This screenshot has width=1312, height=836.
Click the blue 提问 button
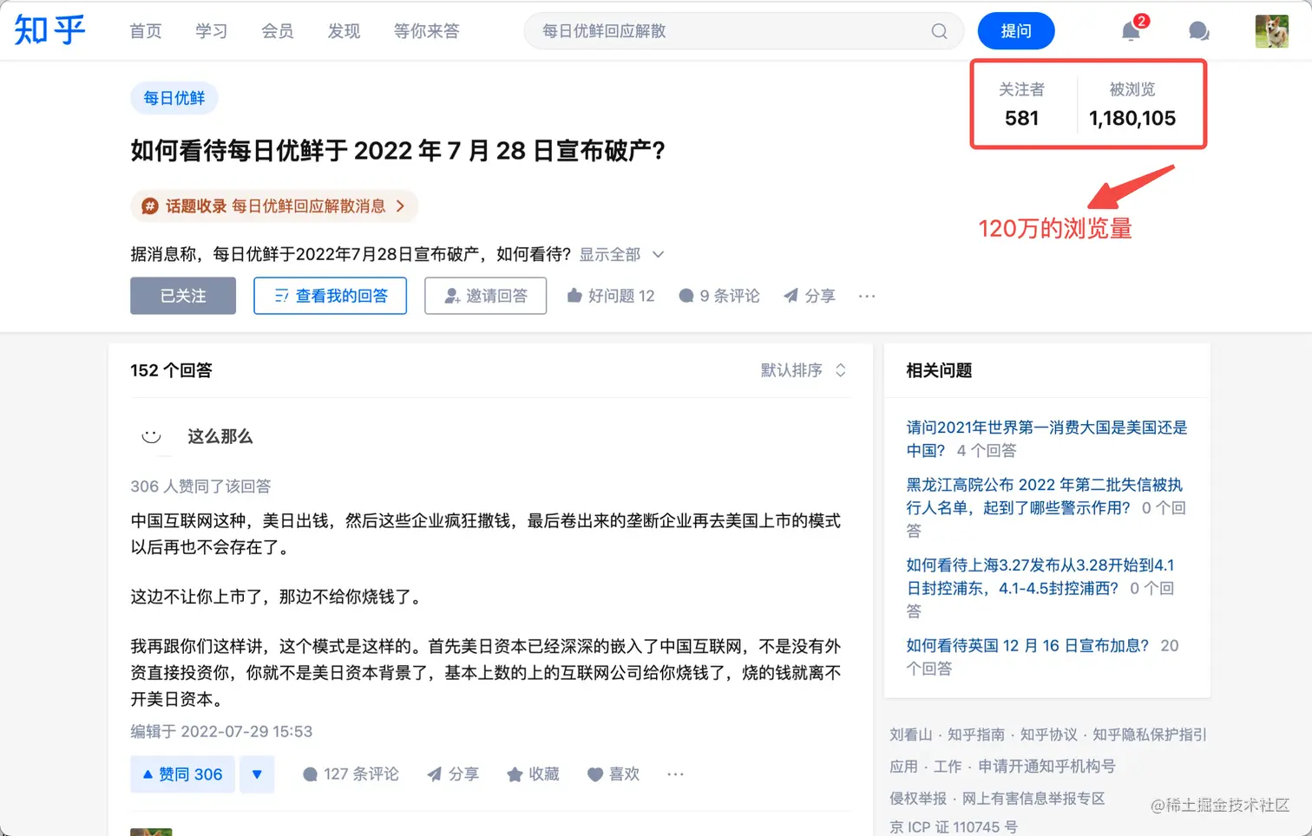[x=1016, y=31]
